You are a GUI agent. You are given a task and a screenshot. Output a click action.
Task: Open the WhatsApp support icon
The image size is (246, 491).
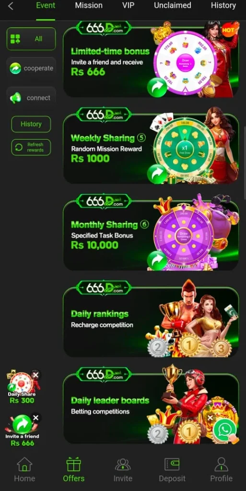pos(225,430)
